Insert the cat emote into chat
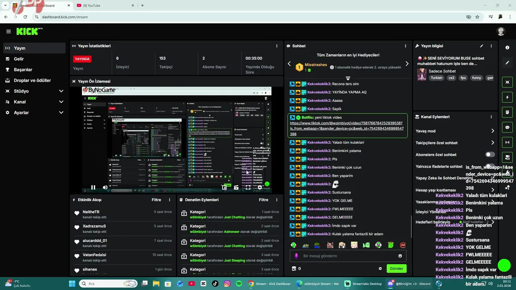516x290 pixels. 330,245
